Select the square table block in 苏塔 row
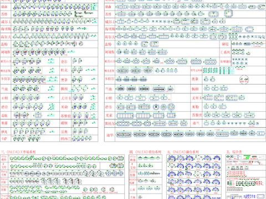Screen dimensions: 266x199 tap(228, 14)
